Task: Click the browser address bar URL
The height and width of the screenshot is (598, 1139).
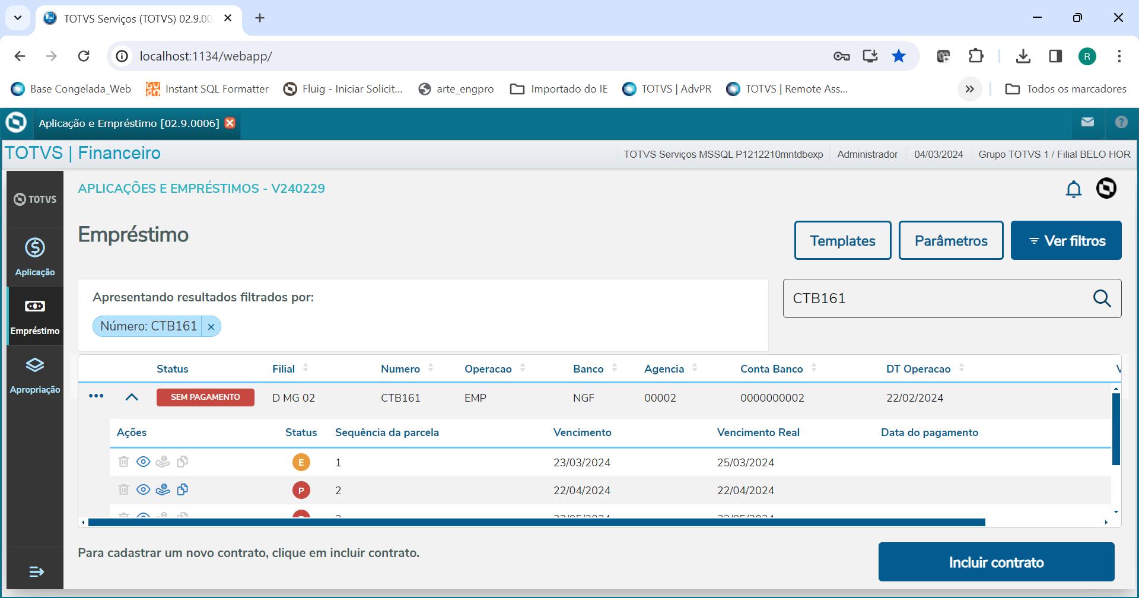Action: tap(206, 56)
